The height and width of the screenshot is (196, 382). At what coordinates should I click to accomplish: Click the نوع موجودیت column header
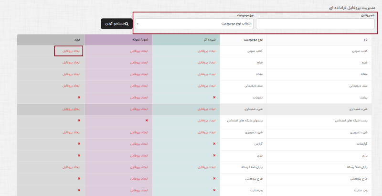coord(246,40)
